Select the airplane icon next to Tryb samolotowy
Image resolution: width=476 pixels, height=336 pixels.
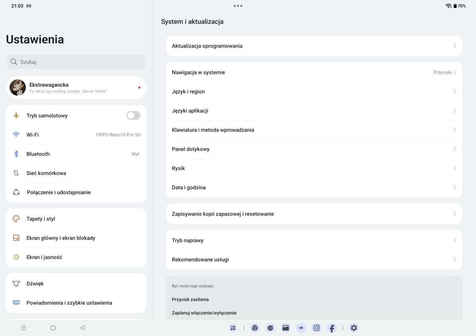point(16,115)
